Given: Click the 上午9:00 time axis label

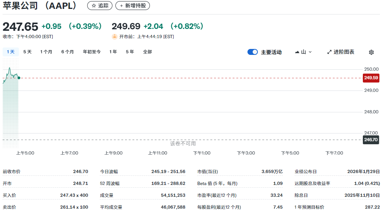Looking at the screenshot, I should click(x=114, y=153).
